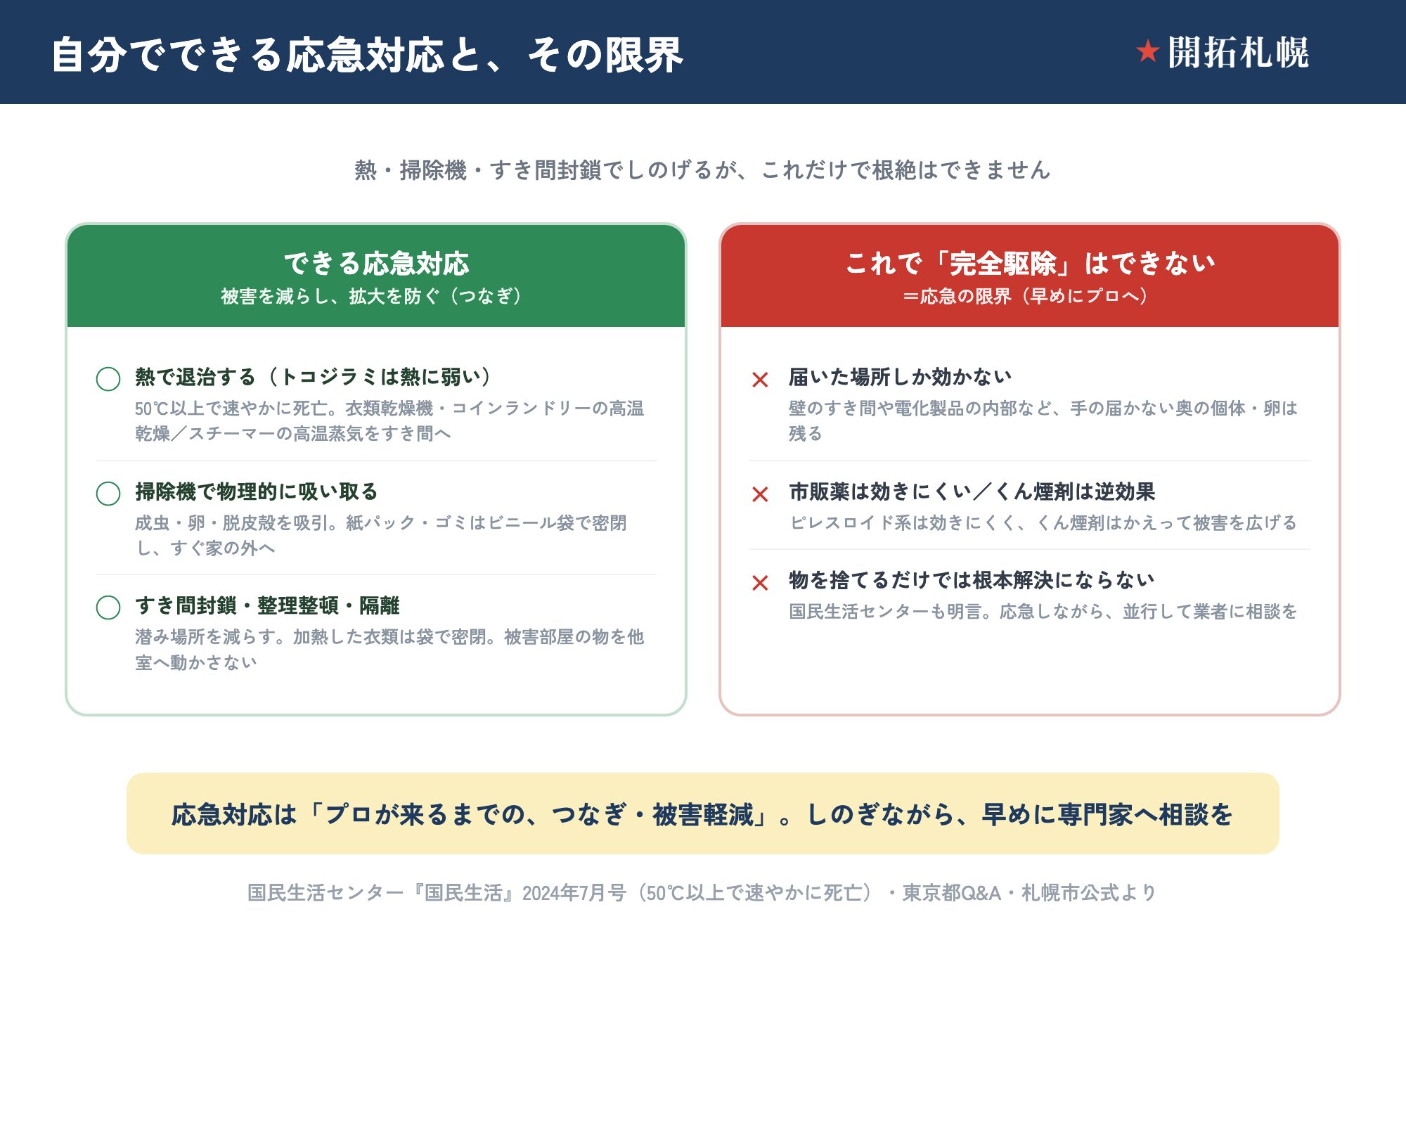Click the circle icon beside 熱で退治する
Screen dimensions: 1406x1125
click(108, 379)
